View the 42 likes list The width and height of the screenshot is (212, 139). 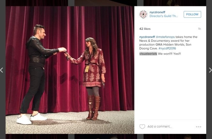tap(145, 29)
